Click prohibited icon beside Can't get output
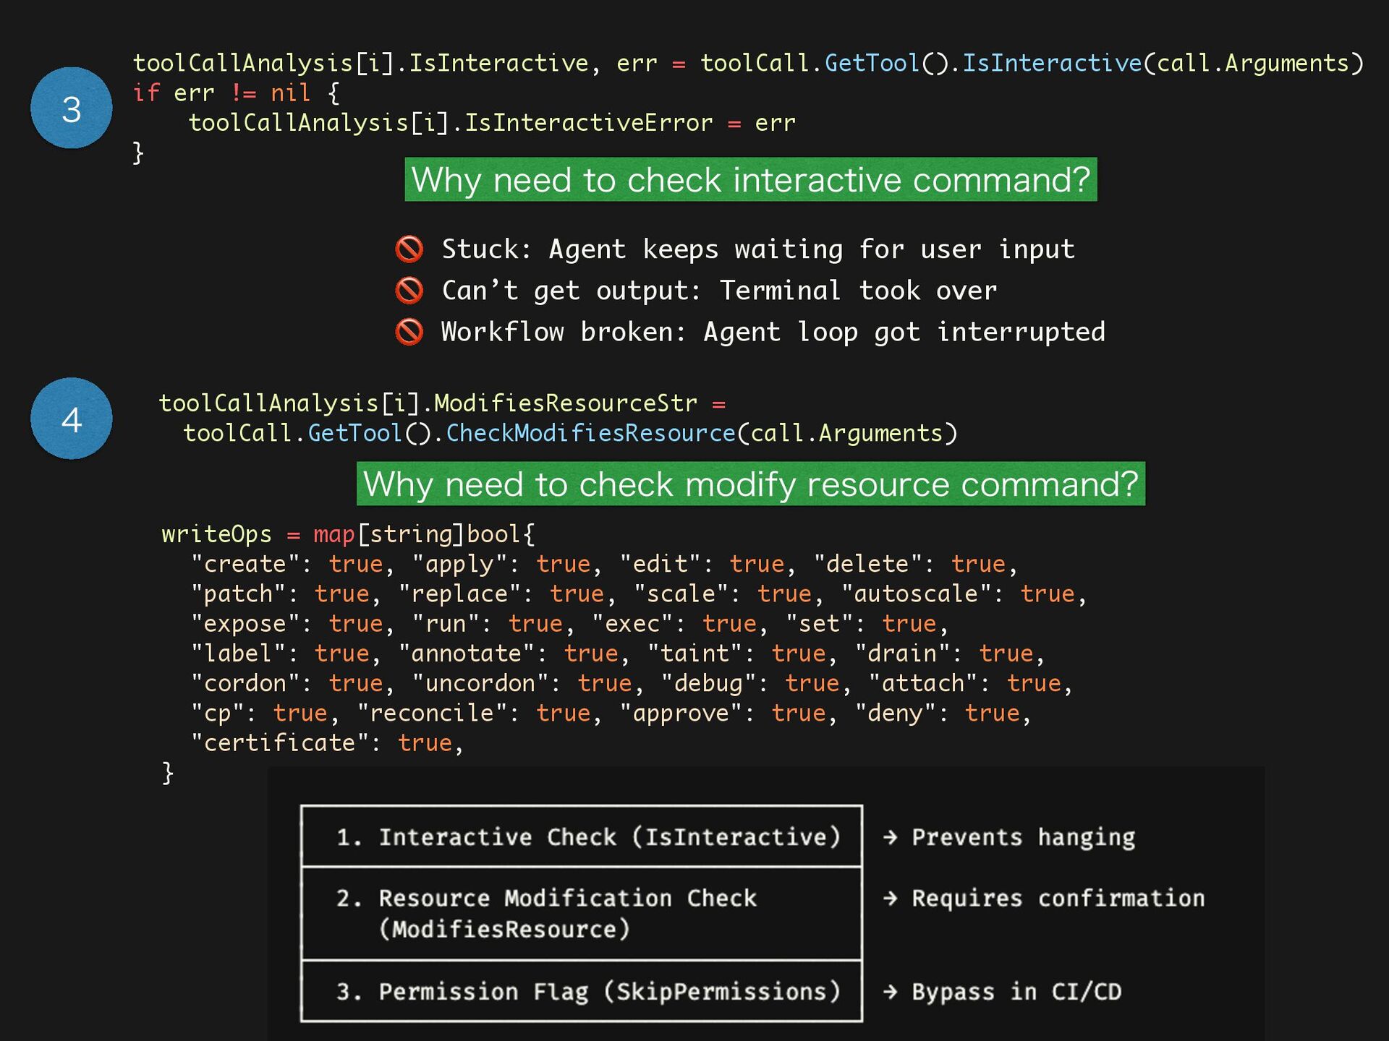1389x1041 pixels. tap(409, 291)
